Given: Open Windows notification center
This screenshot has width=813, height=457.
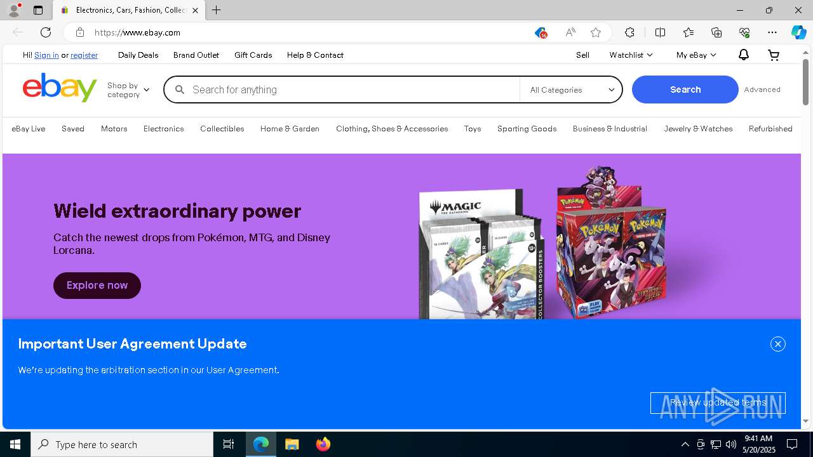Looking at the screenshot, I should click(792, 444).
